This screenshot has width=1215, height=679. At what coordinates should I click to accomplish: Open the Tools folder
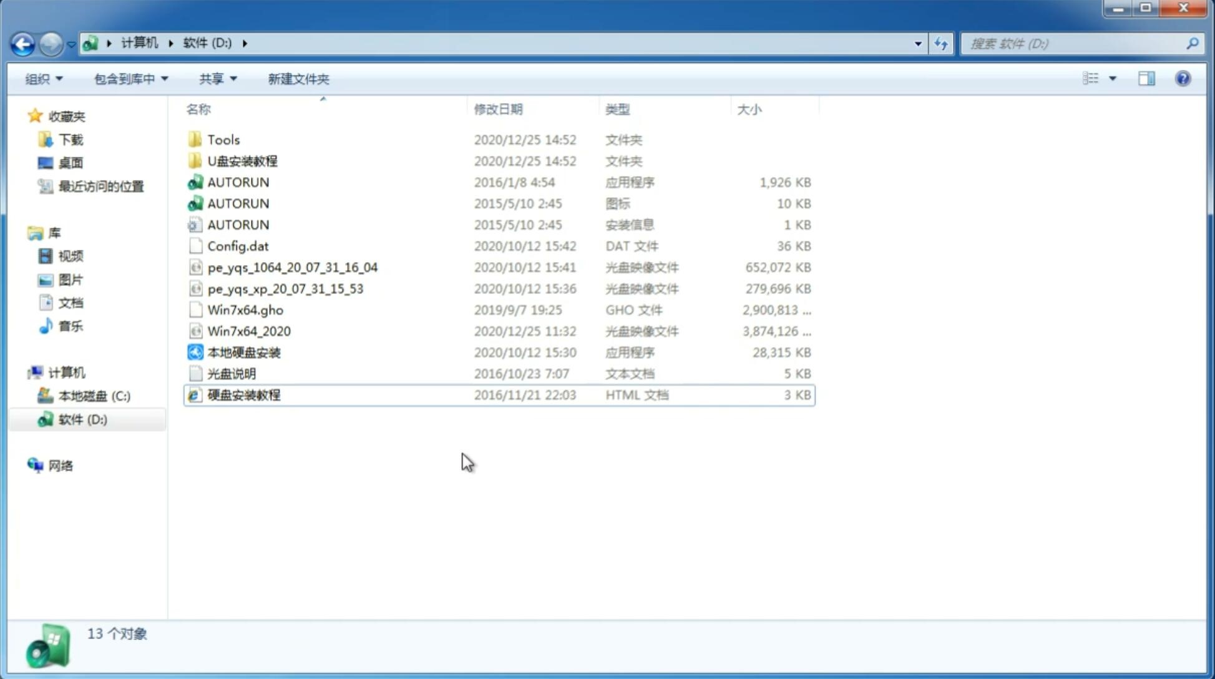pyautogui.click(x=223, y=139)
